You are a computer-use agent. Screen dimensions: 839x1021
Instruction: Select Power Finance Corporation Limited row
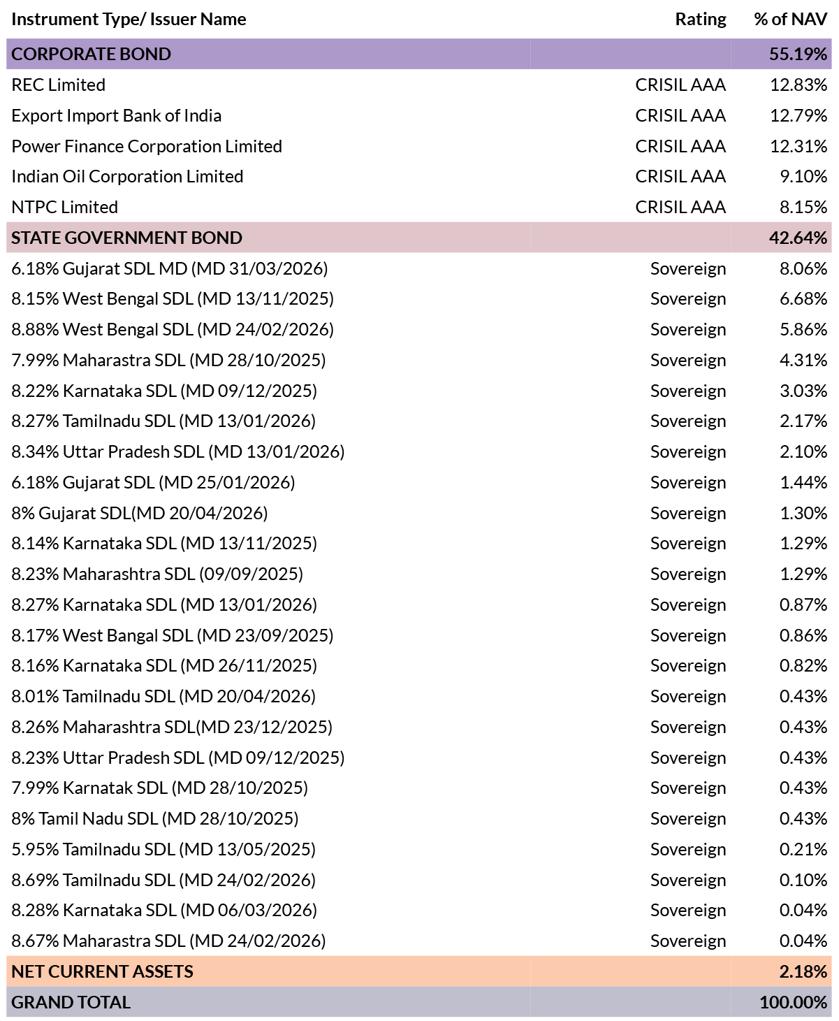[x=419, y=146]
